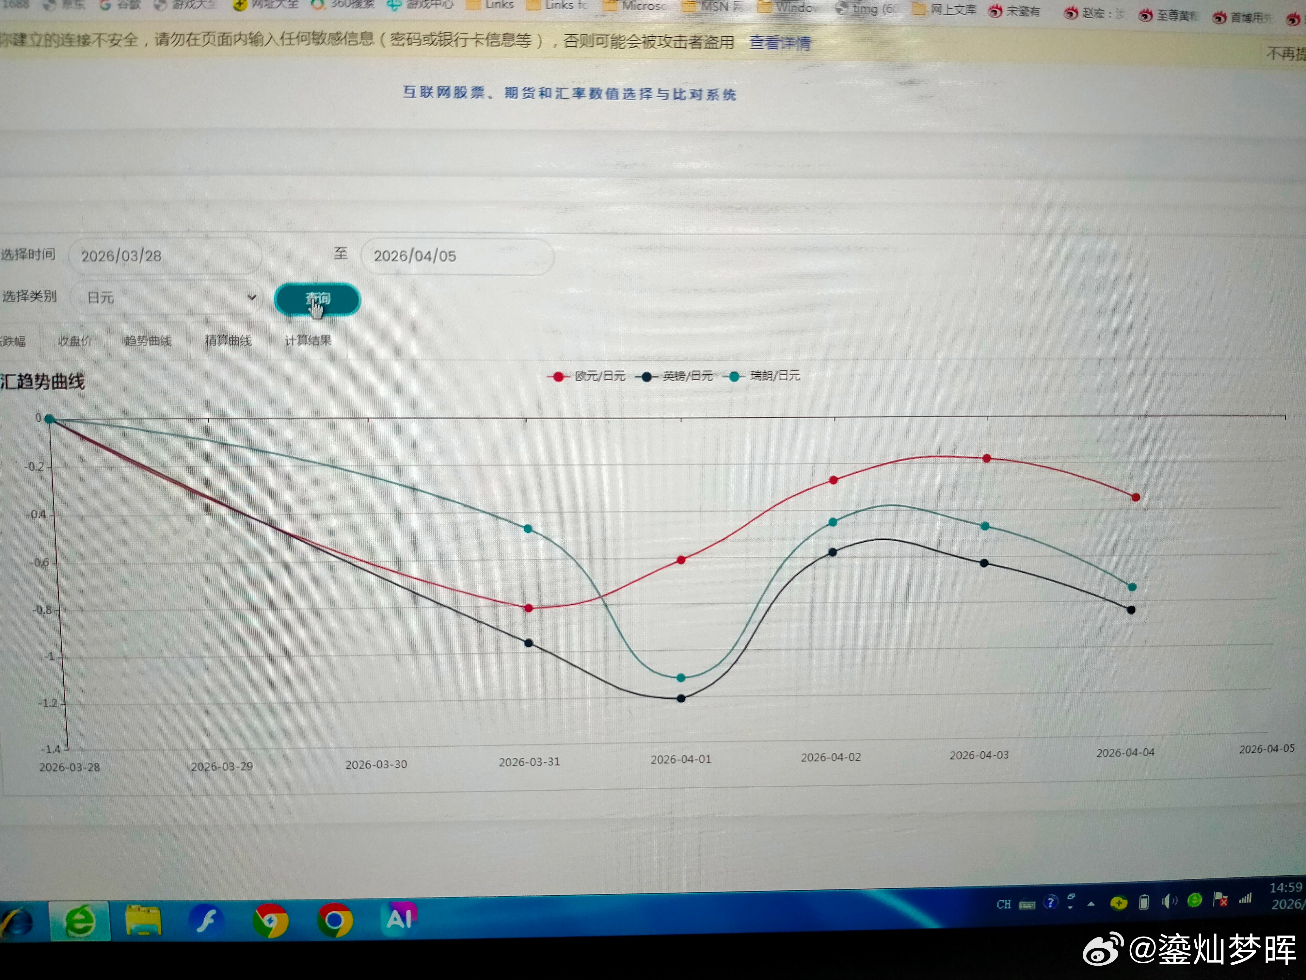The width and height of the screenshot is (1306, 980).
Task: Click the Action Center flag tray icon
Action: (x=1220, y=900)
